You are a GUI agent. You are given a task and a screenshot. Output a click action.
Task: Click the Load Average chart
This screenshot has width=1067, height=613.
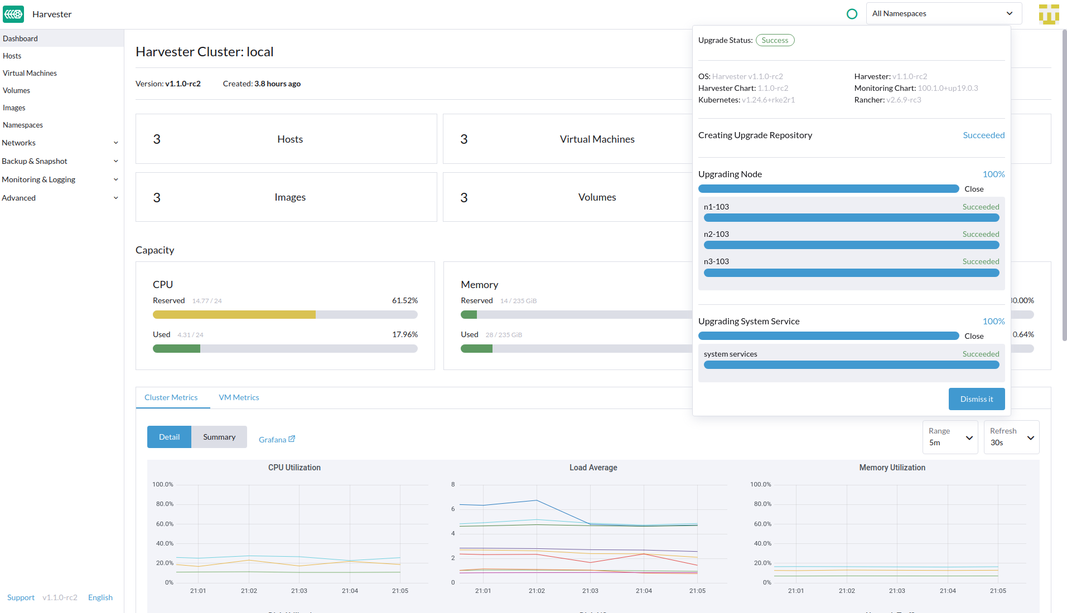coord(593,529)
